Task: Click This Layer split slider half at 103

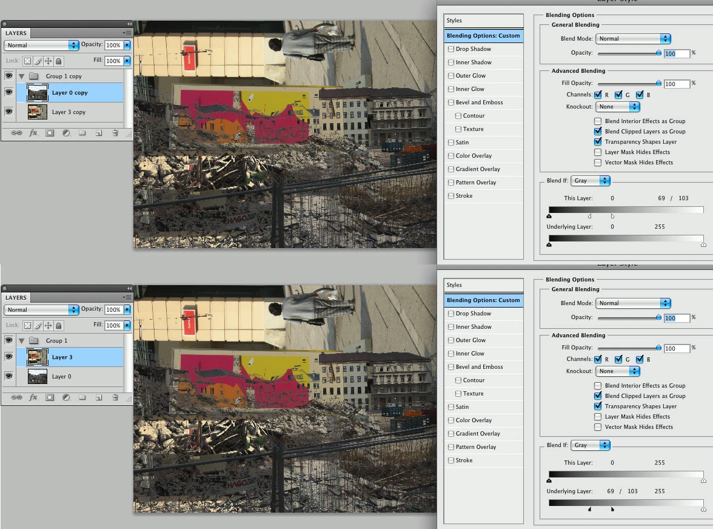Action: click(612, 216)
